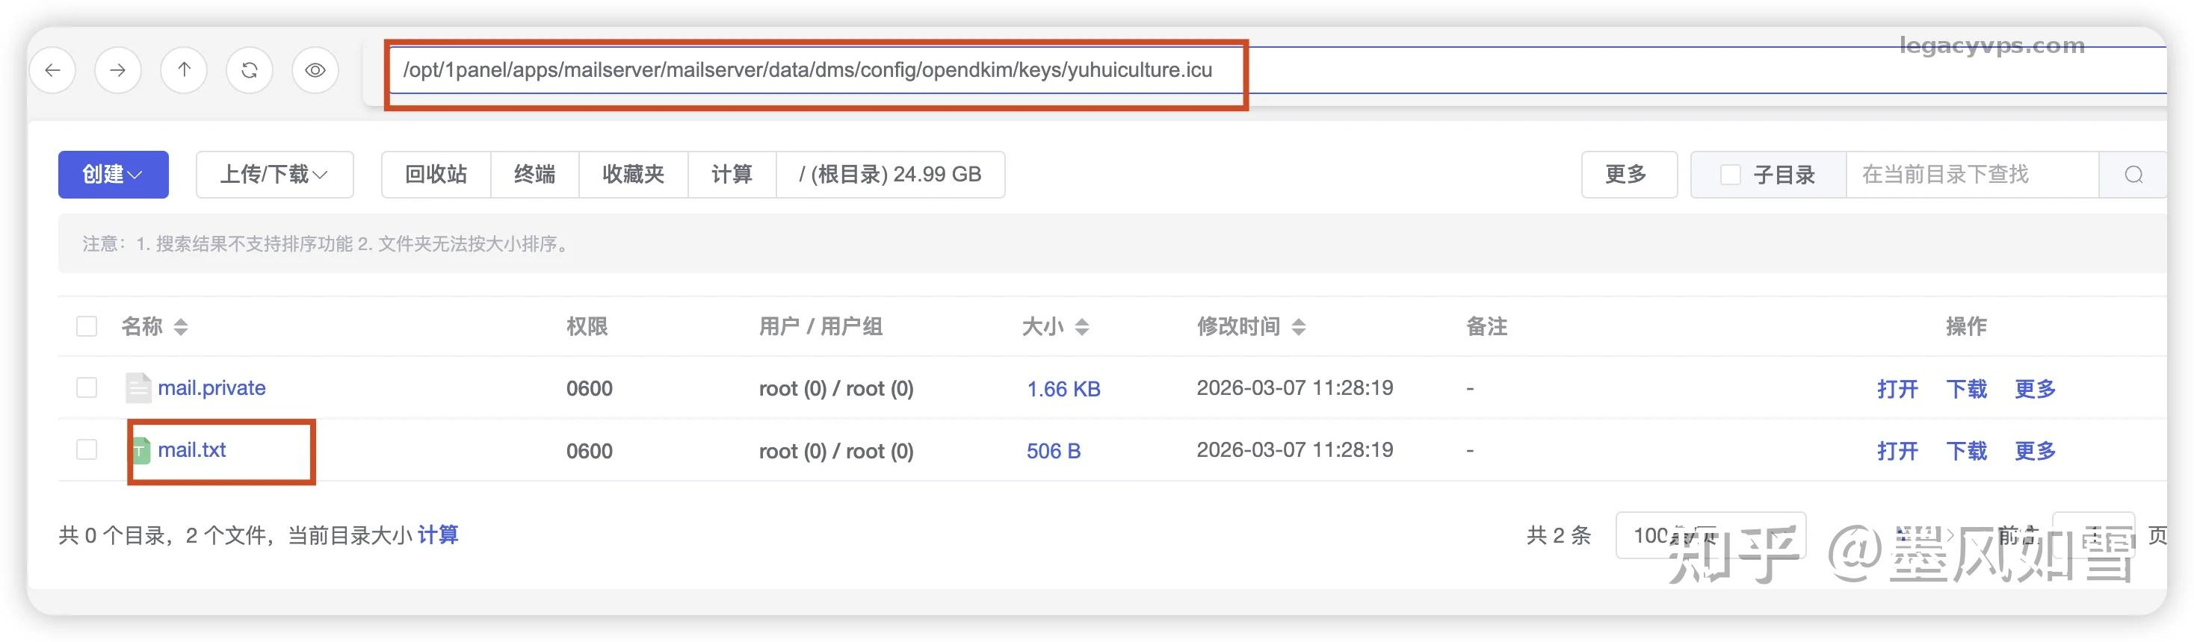Click the mail.txt green file icon
The image size is (2194, 642).
140,451
